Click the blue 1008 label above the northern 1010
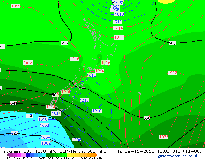 (115, 10)
